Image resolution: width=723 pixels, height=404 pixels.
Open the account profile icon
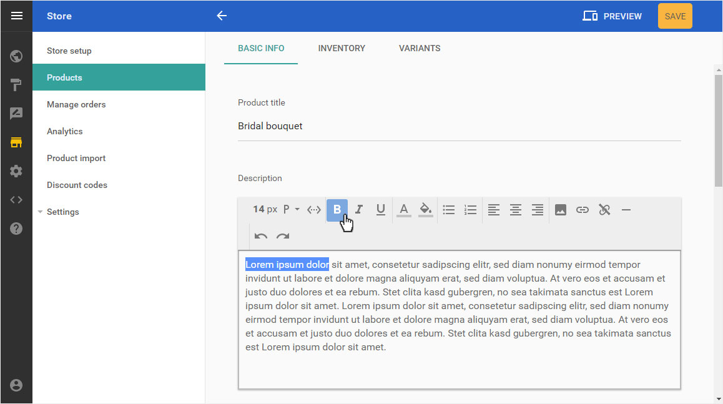[17, 385]
